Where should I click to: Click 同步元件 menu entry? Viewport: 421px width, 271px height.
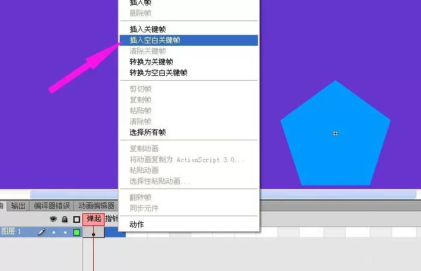pos(189,208)
